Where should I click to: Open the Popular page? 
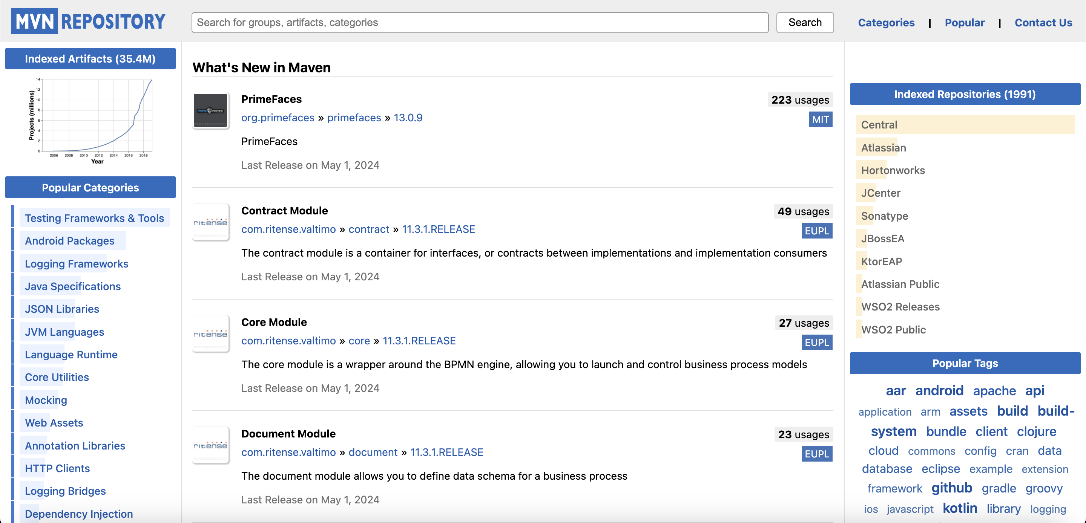coord(965,22)
